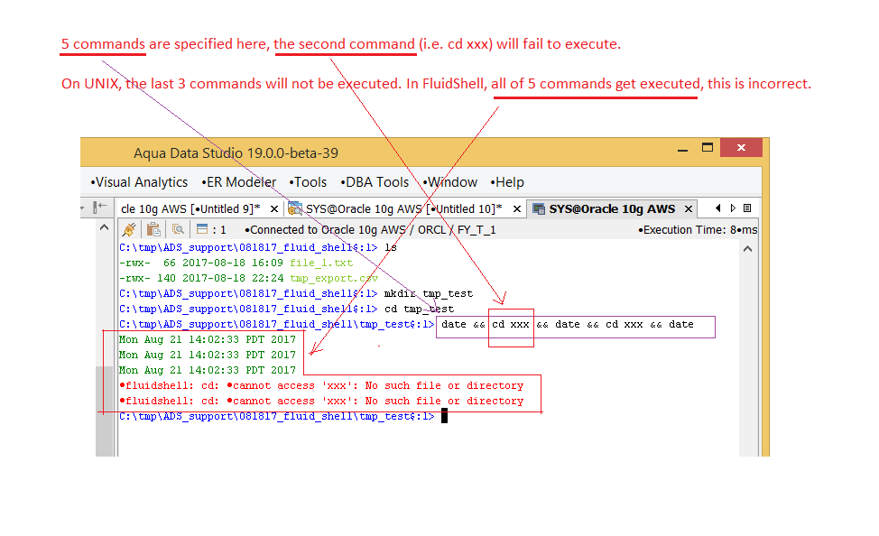Click the first fluidshell cd error line

pyautogui.click(x=322, y=385)
